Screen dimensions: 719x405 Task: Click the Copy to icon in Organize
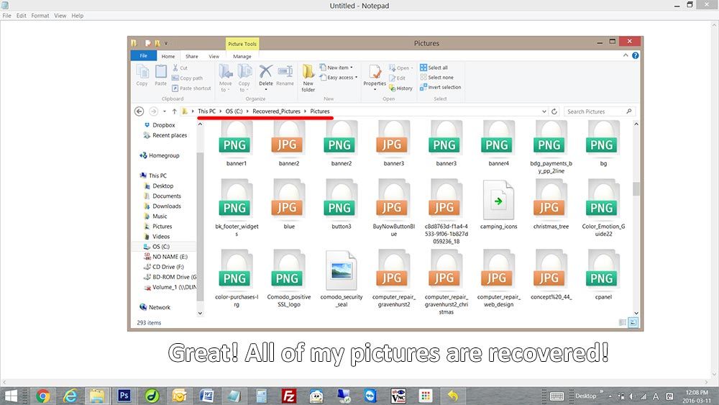pyautogui.click(x=244, y=78)
